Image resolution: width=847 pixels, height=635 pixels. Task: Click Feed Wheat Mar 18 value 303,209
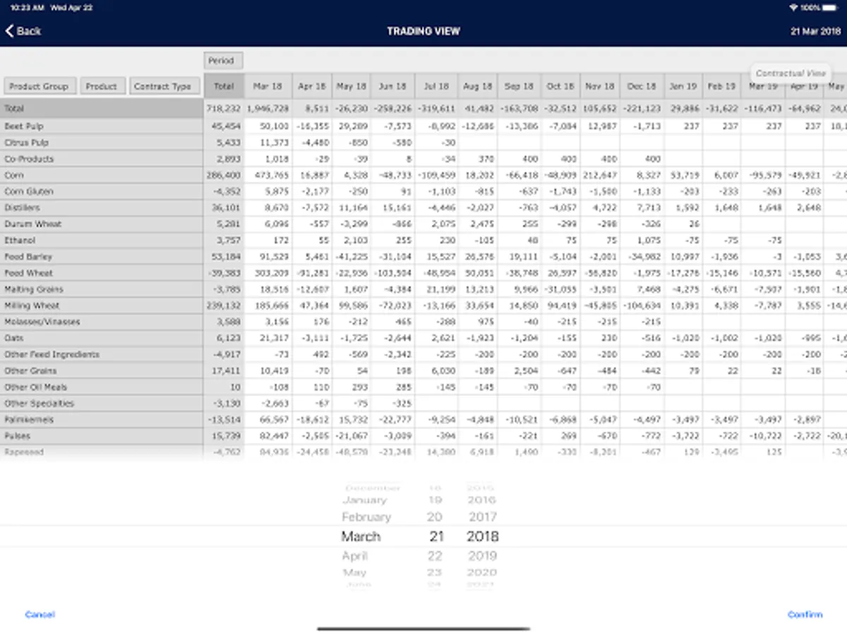[268, 273]
